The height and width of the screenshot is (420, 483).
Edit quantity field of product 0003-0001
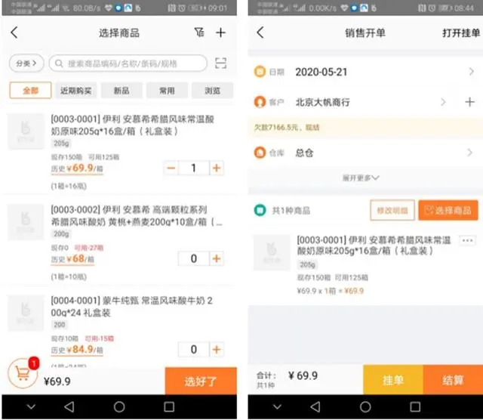click(194, 168)
